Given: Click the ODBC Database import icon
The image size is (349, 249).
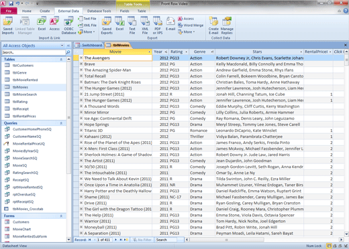Looking at the screenshot, I should [68, 26].
